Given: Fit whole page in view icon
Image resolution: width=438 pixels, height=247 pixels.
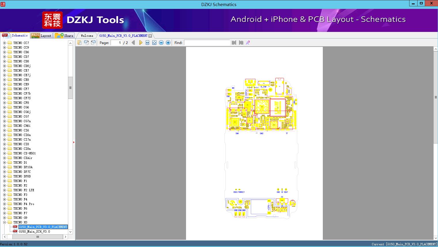Looking at the screenshot, I should pos(154,43).
